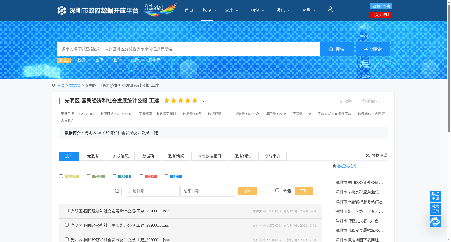Open recommended dataset 深圳市应急管理服务站信息
Image resolution: width=451 pixels, height=242 pixels.
pyautogui.click(x=359, y=202)
